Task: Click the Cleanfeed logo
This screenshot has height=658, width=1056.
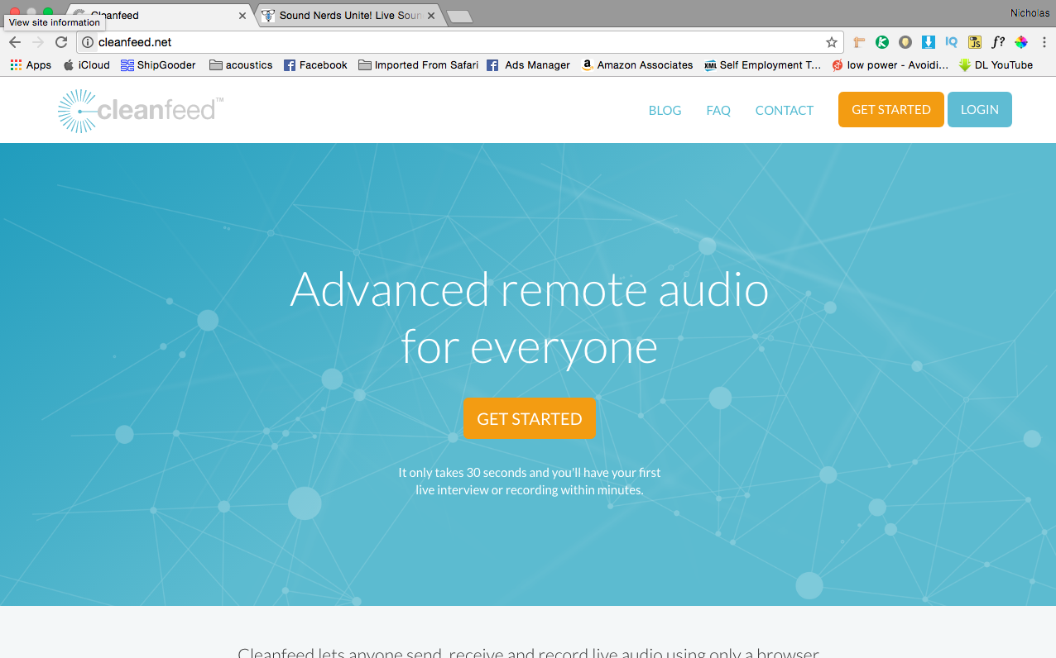Action: point(139,109)
